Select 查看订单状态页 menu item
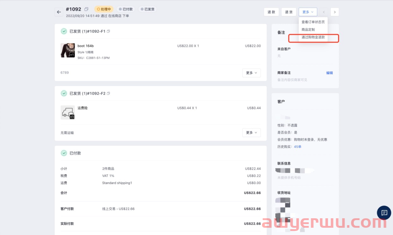393x235 pixels. 313,22
